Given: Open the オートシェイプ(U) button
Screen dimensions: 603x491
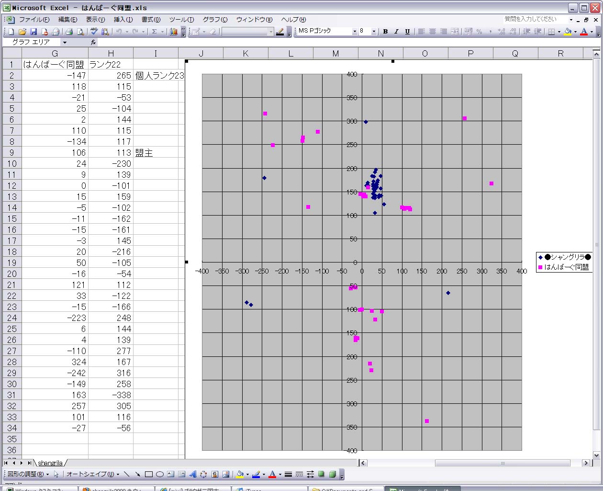Looking at the screenshot, I should pyautogui.click(x=92, y=474).
